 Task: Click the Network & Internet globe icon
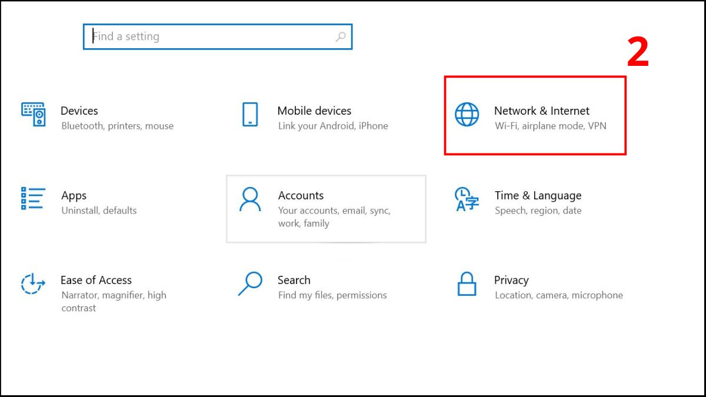467,114
